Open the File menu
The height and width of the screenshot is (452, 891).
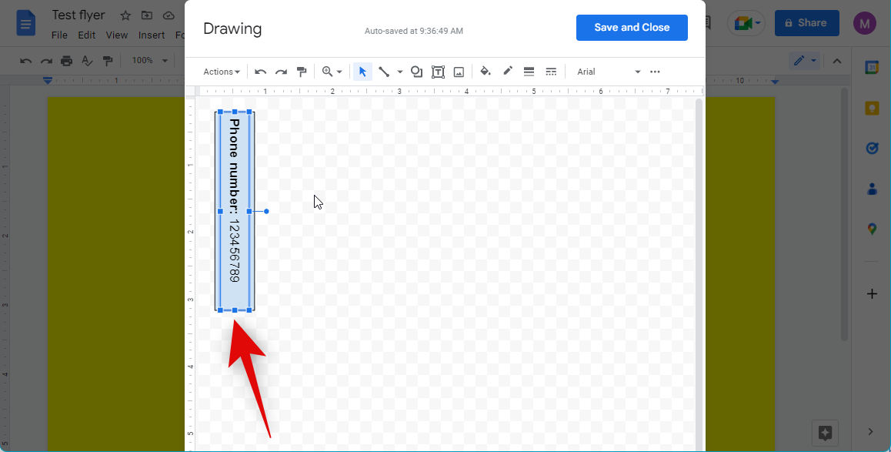tap(59, 35)
